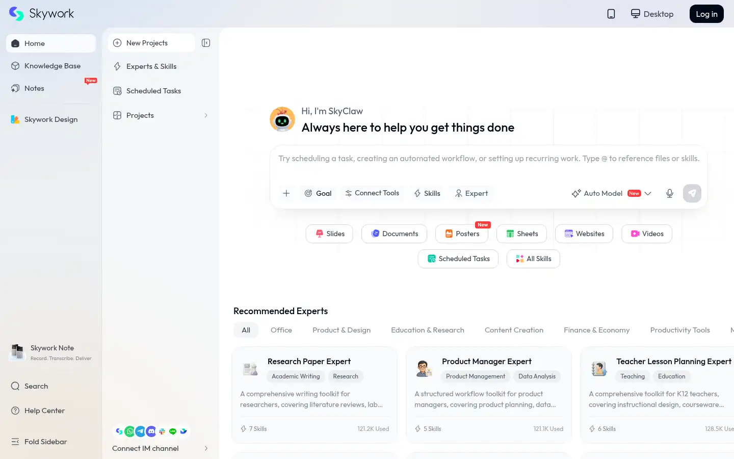Click the Help Center question icon
Screen dimensions: 734x459
tap(15, 411)
